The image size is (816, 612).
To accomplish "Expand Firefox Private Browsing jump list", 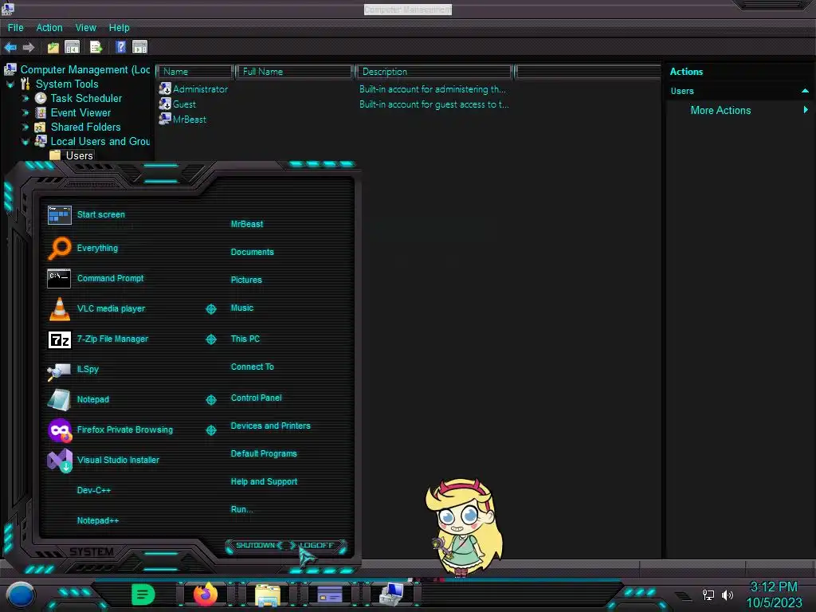I will [210, 430].
